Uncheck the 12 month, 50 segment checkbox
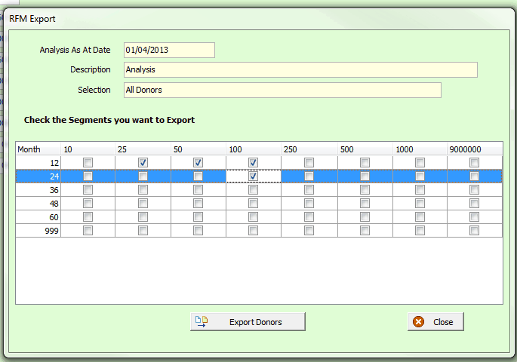Screen dimensions: 517x362 point(198,163)
